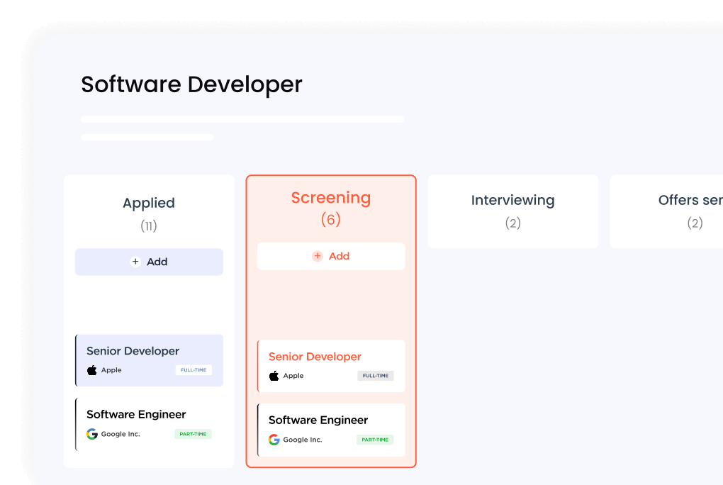Click the Screening count (6)
723x485 pixels.
(x=331, y=219)
